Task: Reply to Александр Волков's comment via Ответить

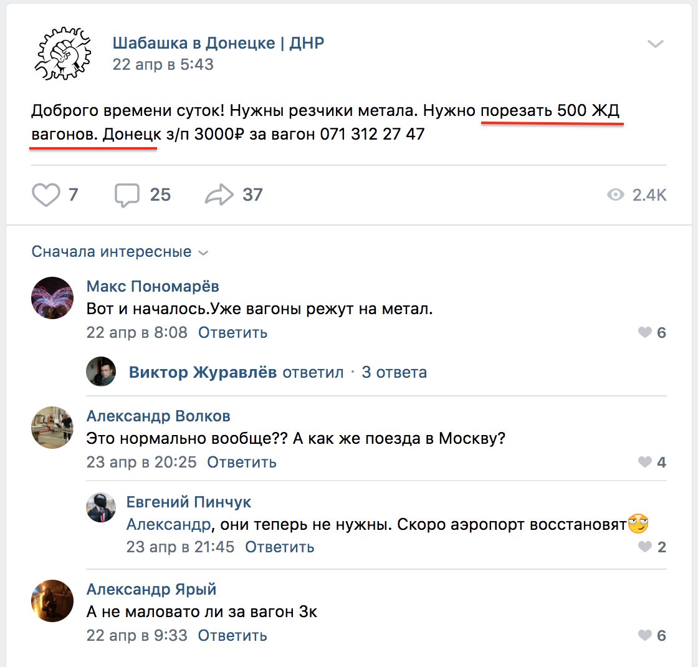Action: point(241,462)
